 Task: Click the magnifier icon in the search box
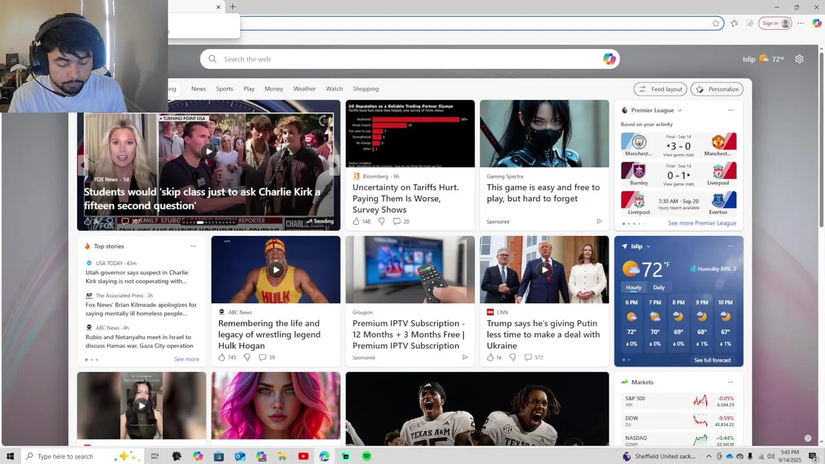click(x=212, y=59)
